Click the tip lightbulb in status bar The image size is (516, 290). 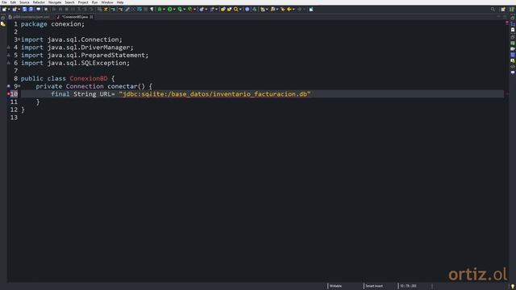pyautogui.click(x=513, y=287)
